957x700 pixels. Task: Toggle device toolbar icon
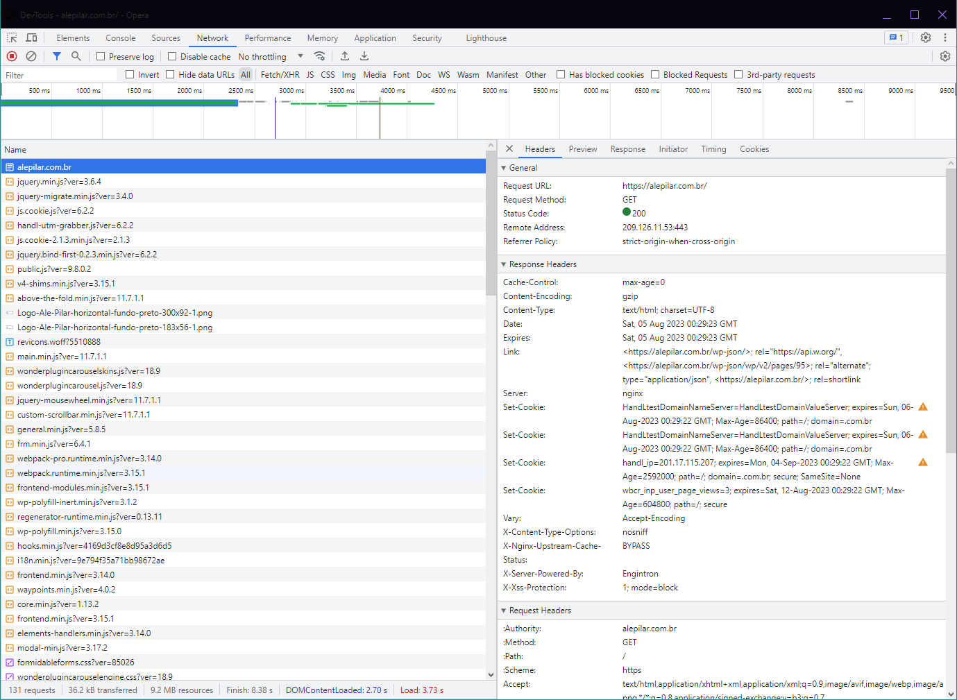(31, 38)
